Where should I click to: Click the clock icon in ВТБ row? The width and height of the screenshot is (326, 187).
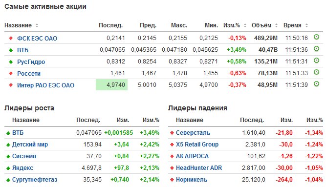[316, 49]
